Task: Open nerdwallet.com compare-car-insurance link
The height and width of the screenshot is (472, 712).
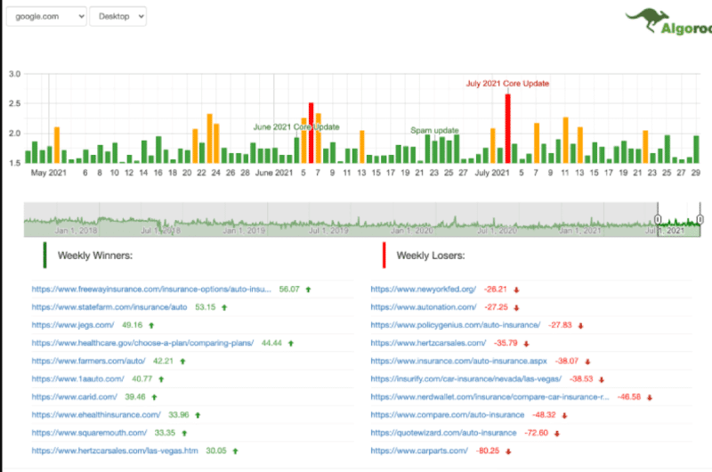Action: (490, 397)
